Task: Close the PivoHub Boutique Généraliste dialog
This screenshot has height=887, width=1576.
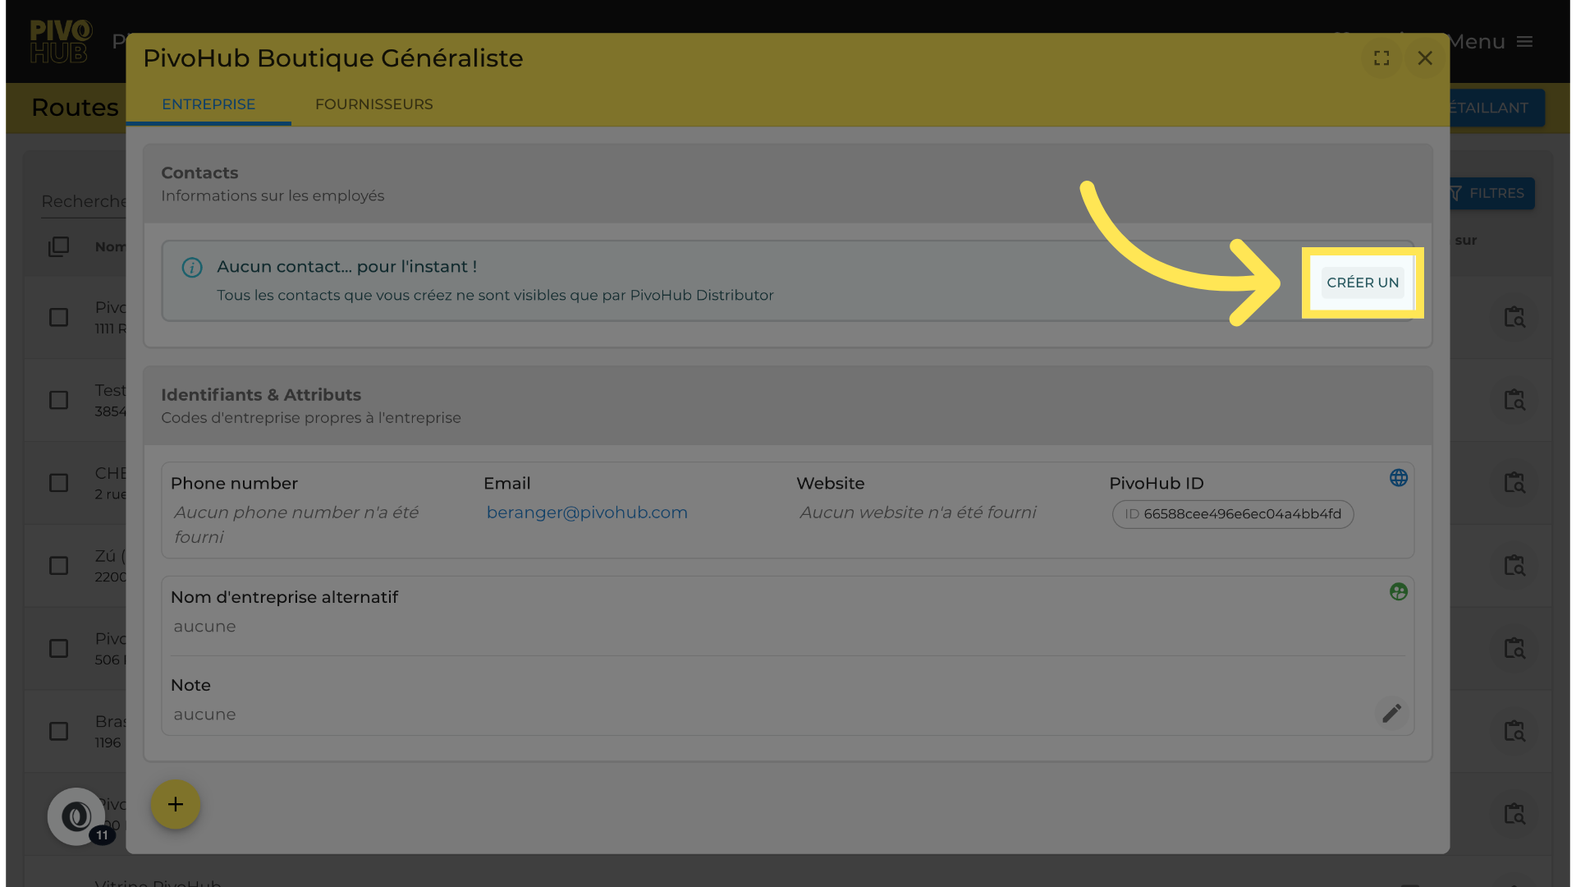Action: coord(1425,58)
